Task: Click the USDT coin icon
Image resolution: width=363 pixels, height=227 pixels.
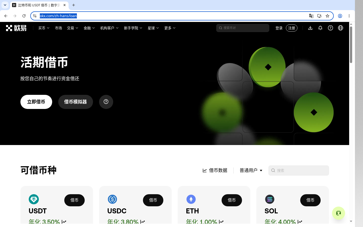Action: (34, 199)
